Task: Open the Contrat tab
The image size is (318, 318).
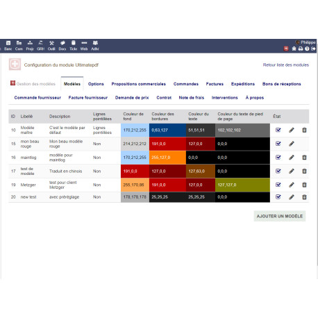Action: click(164, 98)
